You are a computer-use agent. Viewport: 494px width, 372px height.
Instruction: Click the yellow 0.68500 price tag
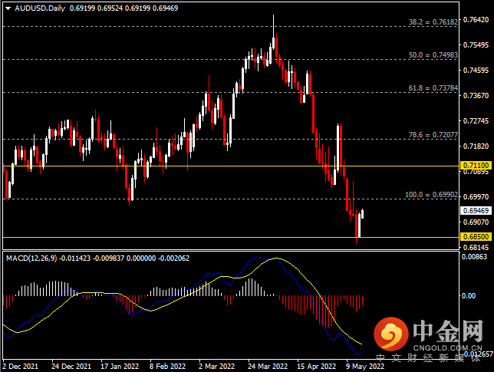pos(475,237)
